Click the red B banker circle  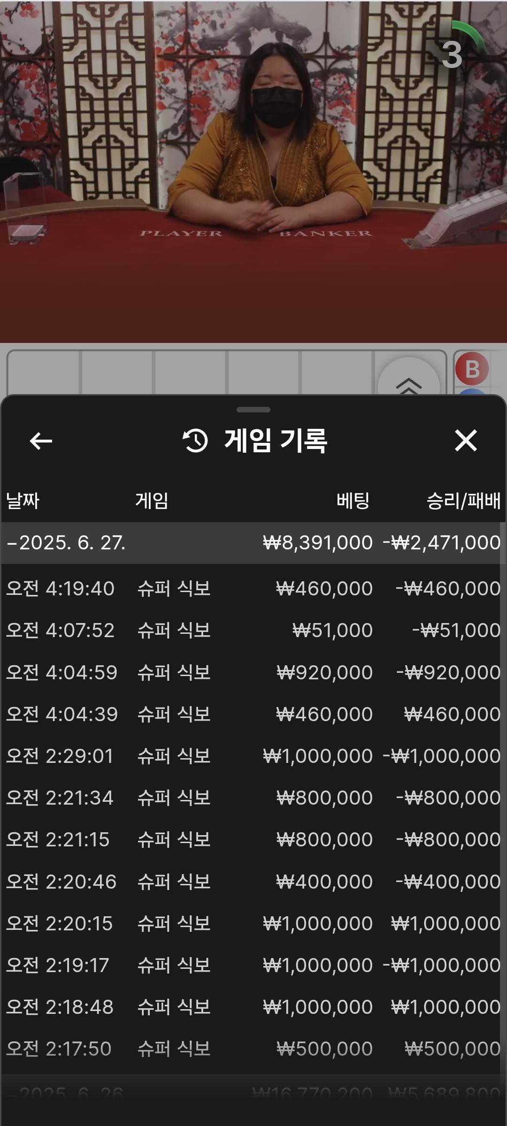point(472,369)
